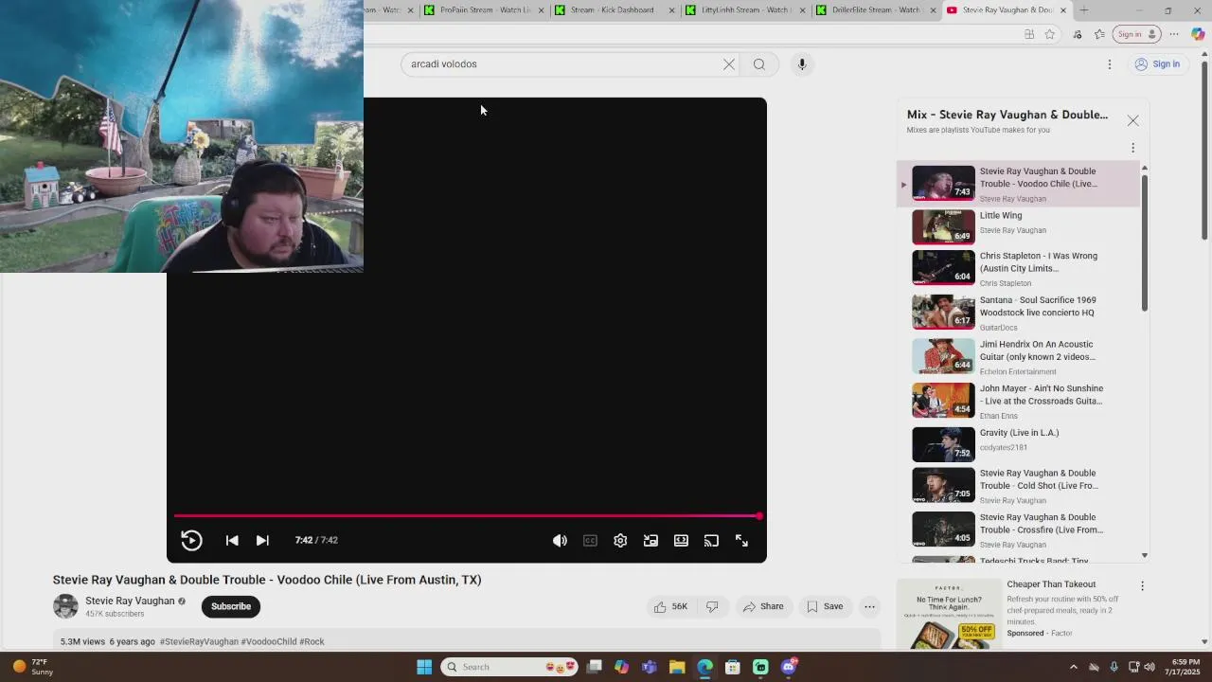Open the weather widget showing 72°F
Viewport: 1212px width, 682px height.
click(31, 667)
